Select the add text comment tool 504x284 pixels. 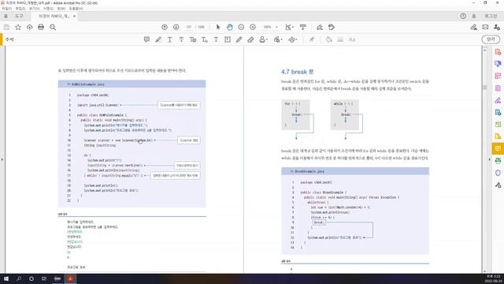point(216,39)
